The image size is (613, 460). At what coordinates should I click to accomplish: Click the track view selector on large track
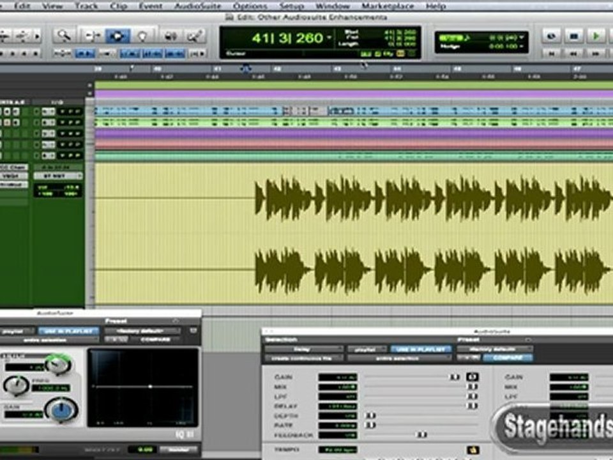[57, 176]
